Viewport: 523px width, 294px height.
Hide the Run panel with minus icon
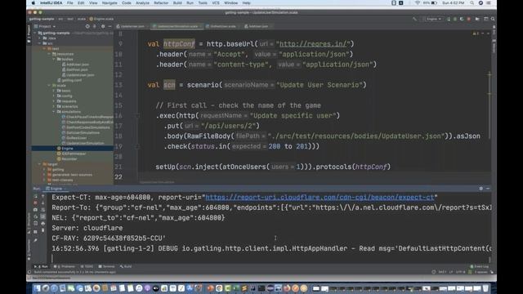click(x=488, y=189)
